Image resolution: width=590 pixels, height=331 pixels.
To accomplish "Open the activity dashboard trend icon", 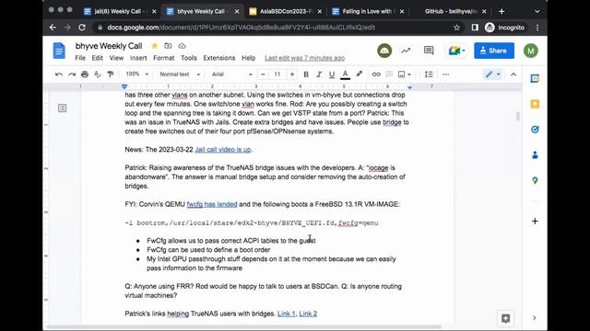I will tap(406, 51).
